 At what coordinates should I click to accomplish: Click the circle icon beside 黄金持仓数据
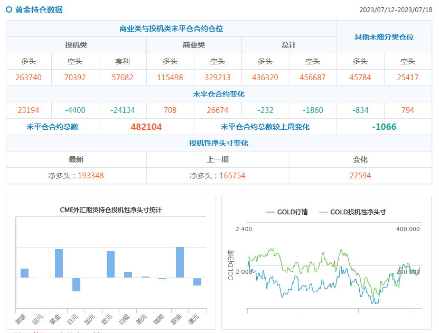[9, 9]
